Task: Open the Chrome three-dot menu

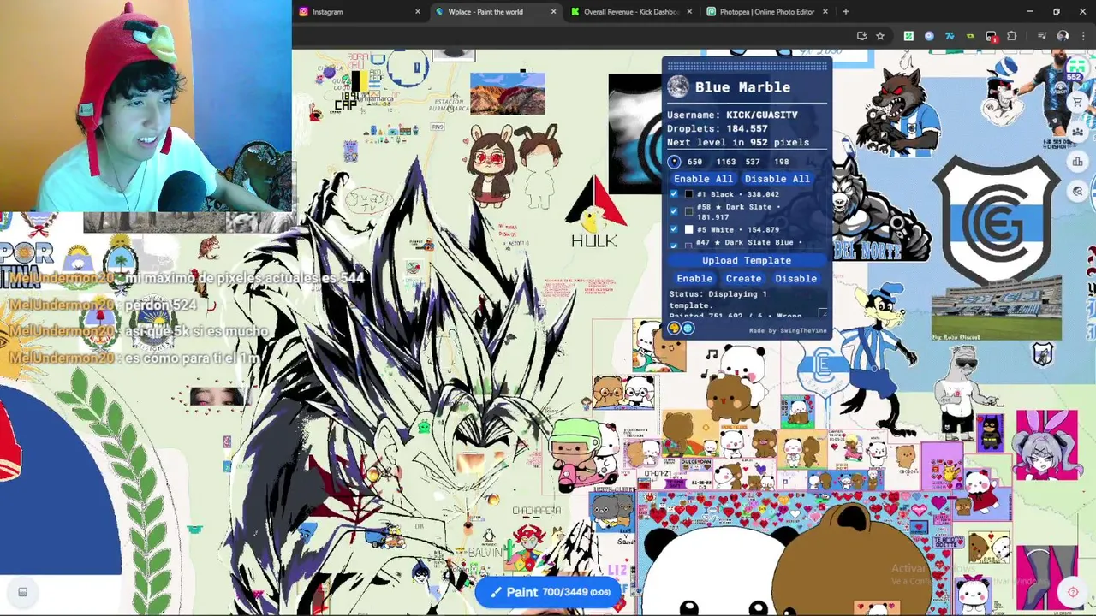Action: pyautogui.click(x=1083, y=36)
